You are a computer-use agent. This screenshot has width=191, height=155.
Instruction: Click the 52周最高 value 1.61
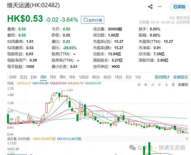[x=30, y=42]
